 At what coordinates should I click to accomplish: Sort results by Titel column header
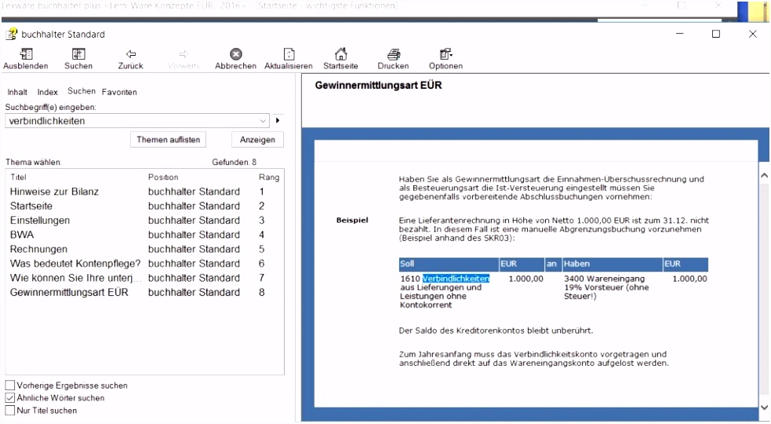pyautogui.click(x=18, y=177)
